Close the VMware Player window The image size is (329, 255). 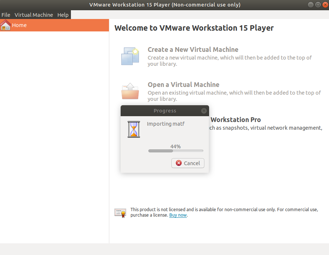[325, 5]
